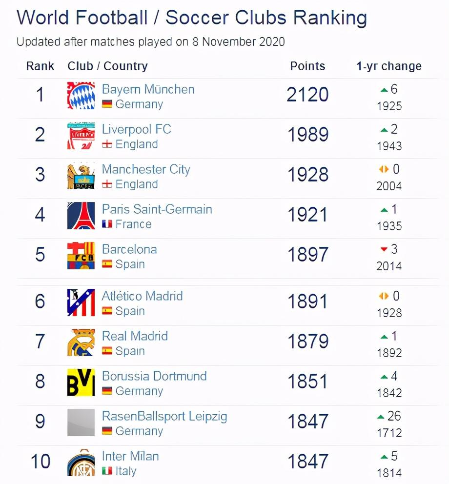Click the 1-yr change column header
Viewport: 449px width, 484px height.
point(389,66)
